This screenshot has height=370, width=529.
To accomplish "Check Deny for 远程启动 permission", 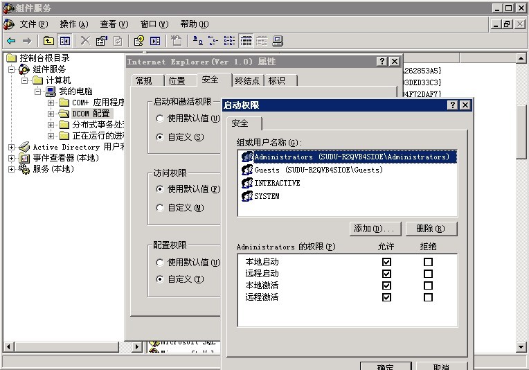I will coord(428,274).
